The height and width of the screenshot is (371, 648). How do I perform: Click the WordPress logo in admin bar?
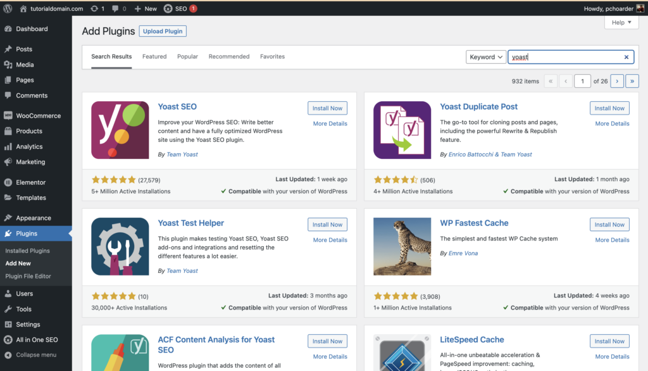point(8,8)
